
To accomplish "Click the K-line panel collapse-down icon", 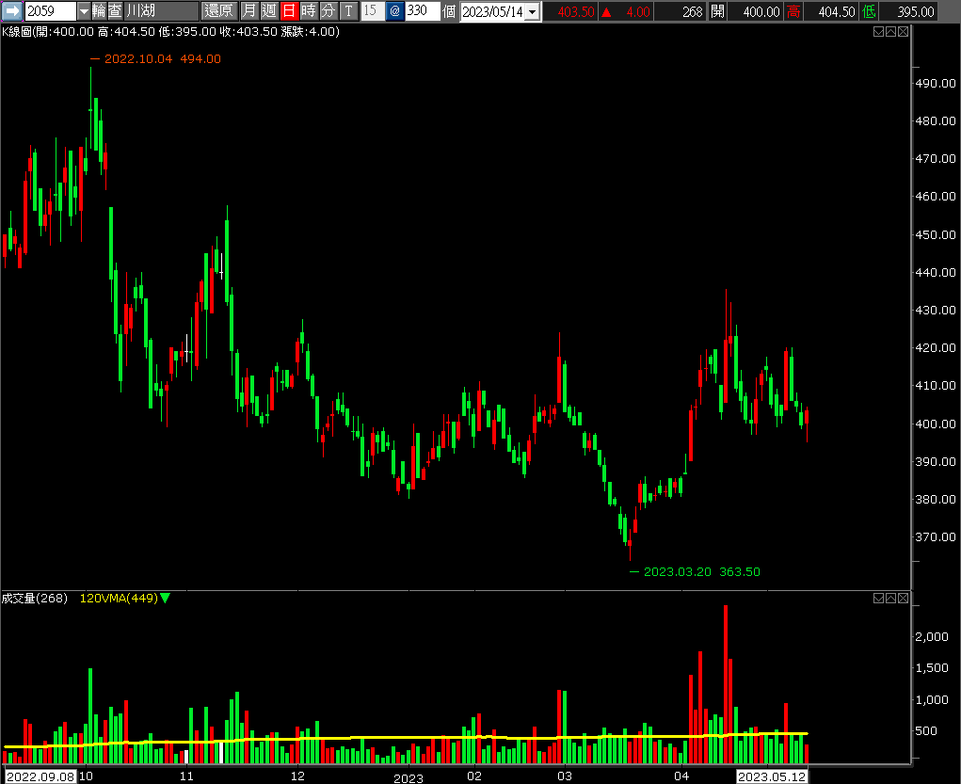I will coord(878,32).
